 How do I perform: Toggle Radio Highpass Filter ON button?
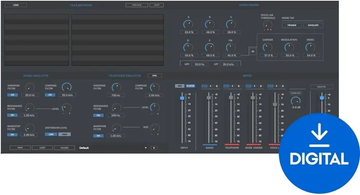pyautogui.click(x=12, y=95)
